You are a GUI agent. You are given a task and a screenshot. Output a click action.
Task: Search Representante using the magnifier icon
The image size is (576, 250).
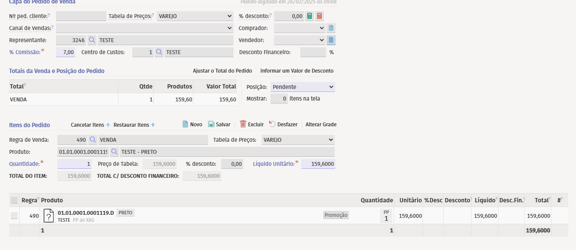92,40
